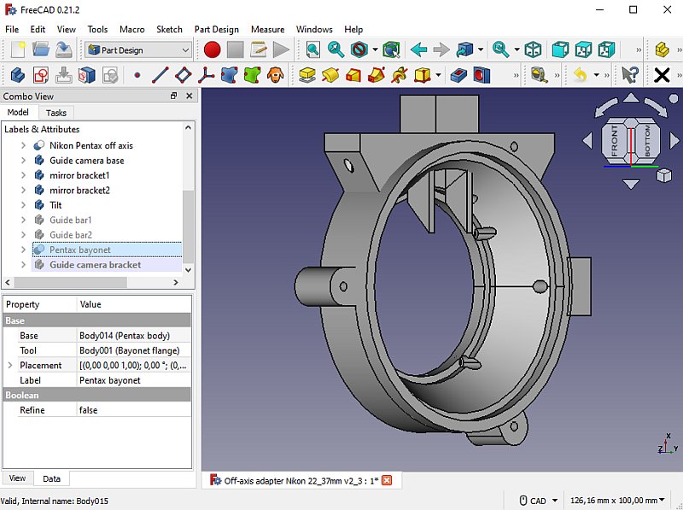This screenshot has width=683, height=510.
Task: Rotate view right using navigation cube arrow
Action: click(674, 141)
